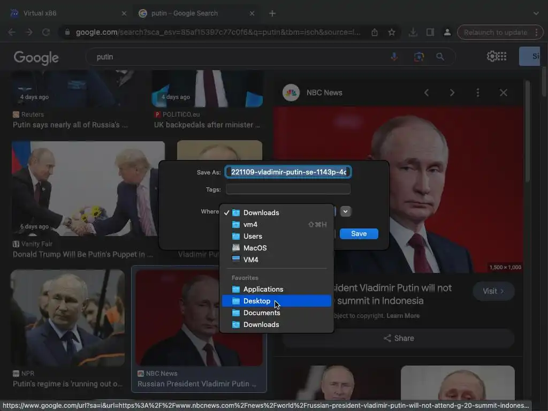Open NBC News red background thumbnail
Viewport: 548px width, 411px height.
click(x=199, y=318)
